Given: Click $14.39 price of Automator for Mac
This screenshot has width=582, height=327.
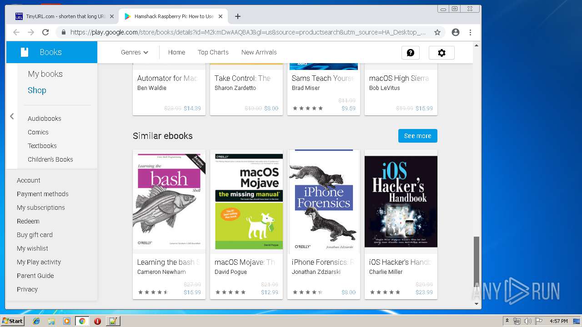Looking at the screenshot, I should tap(192, 109).
